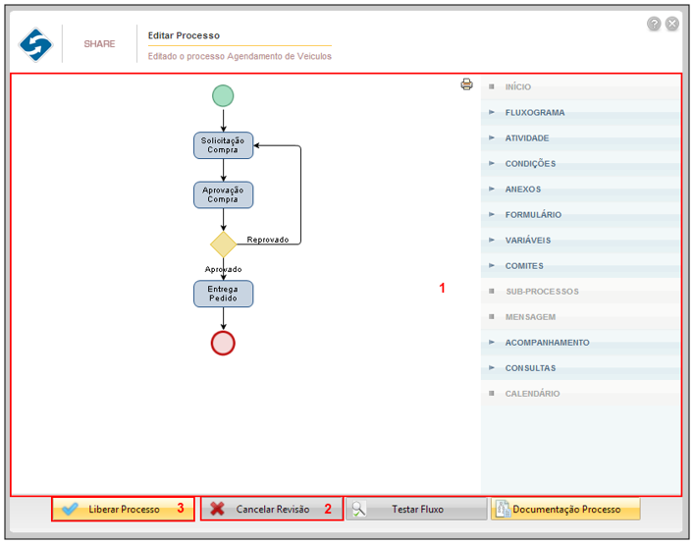
Task: Close the Editar Processo dialog
Action: [x=671, y=24]
